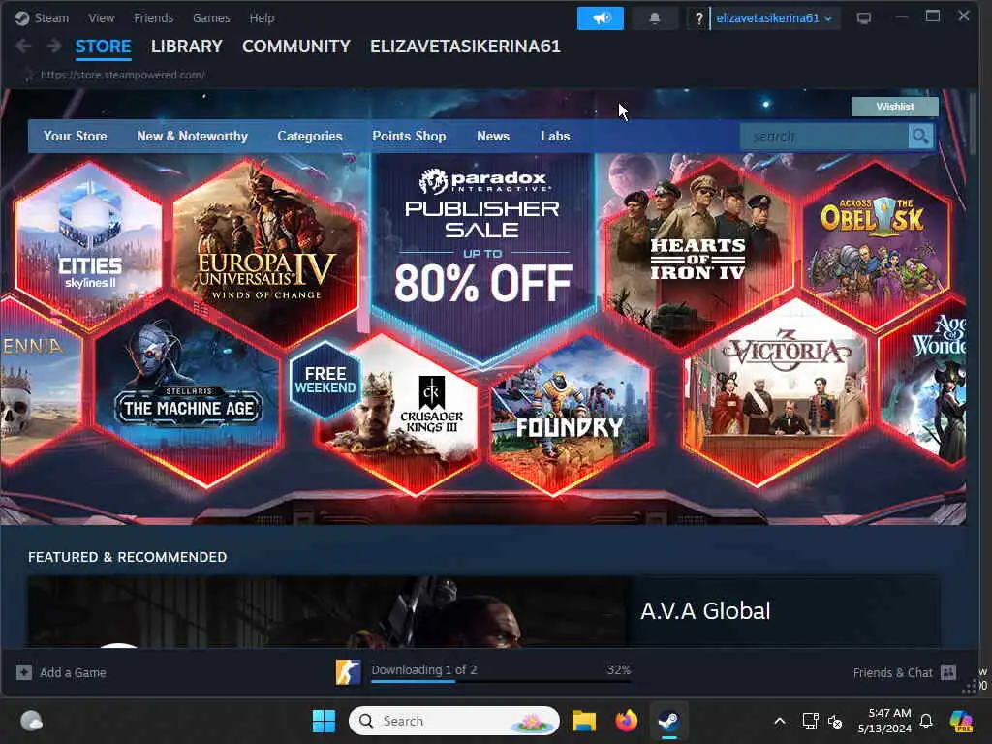Open the Friends menu

point(153,17)
